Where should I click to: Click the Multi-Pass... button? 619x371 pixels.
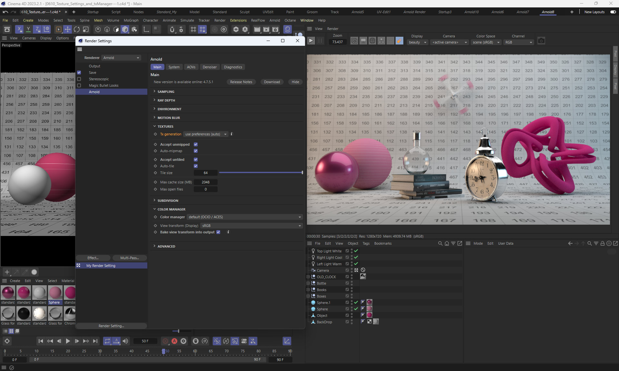(129, 258)
